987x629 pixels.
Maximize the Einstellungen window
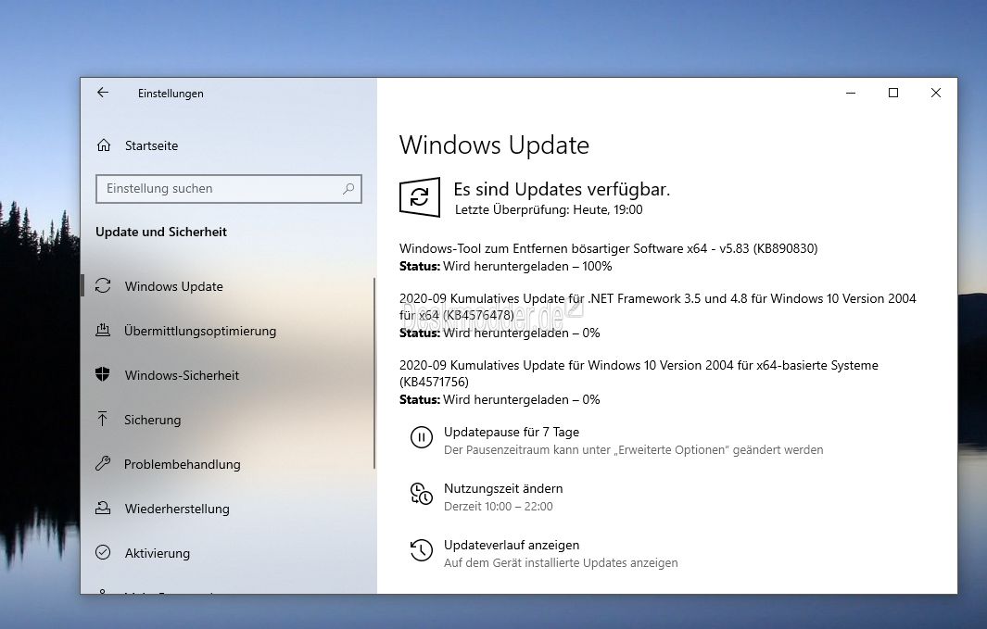click(893, 93)
